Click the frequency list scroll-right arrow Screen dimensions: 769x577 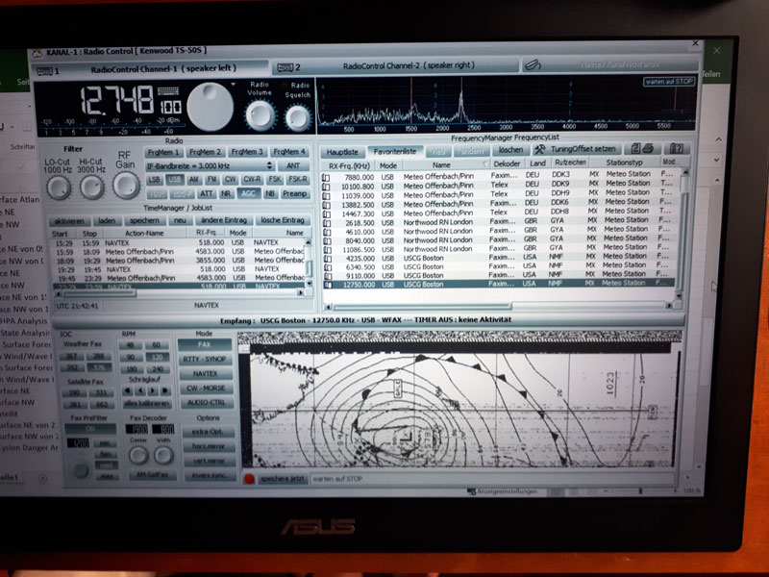[668, 305]
